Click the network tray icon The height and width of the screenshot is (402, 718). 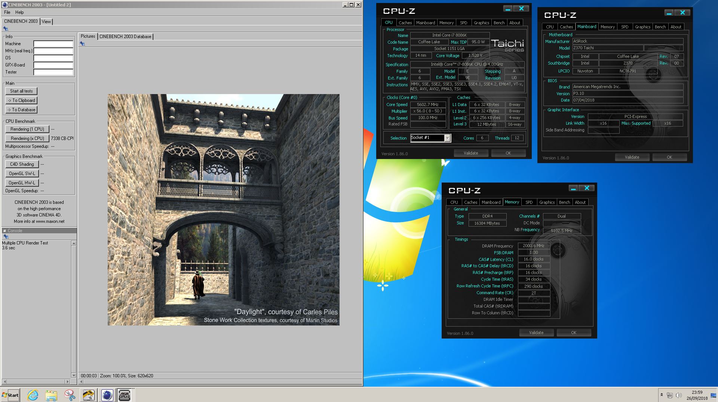pyautogui.click(x=670, y=395)
